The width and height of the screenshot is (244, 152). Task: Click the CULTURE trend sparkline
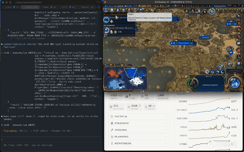pyautogui.click(x=209, y=118)
